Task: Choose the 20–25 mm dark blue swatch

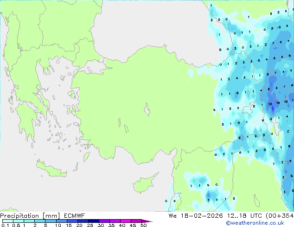Action: (x=83, y=221)
